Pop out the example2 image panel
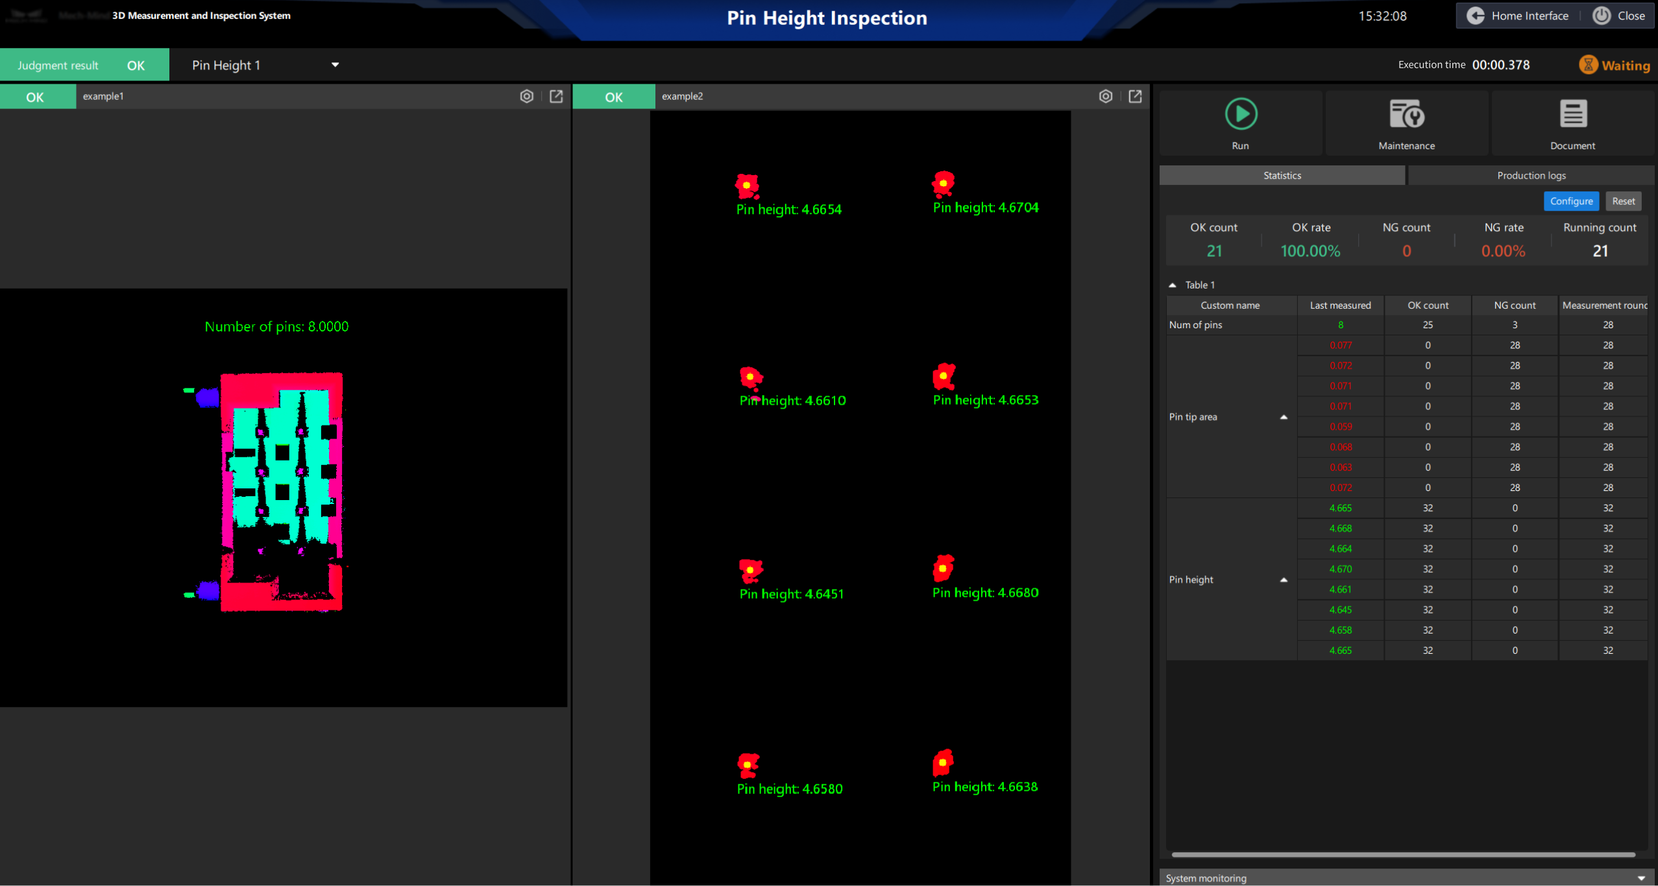Image resolution: width=1658 pixels, height=886 pixels. [1135, 96]
